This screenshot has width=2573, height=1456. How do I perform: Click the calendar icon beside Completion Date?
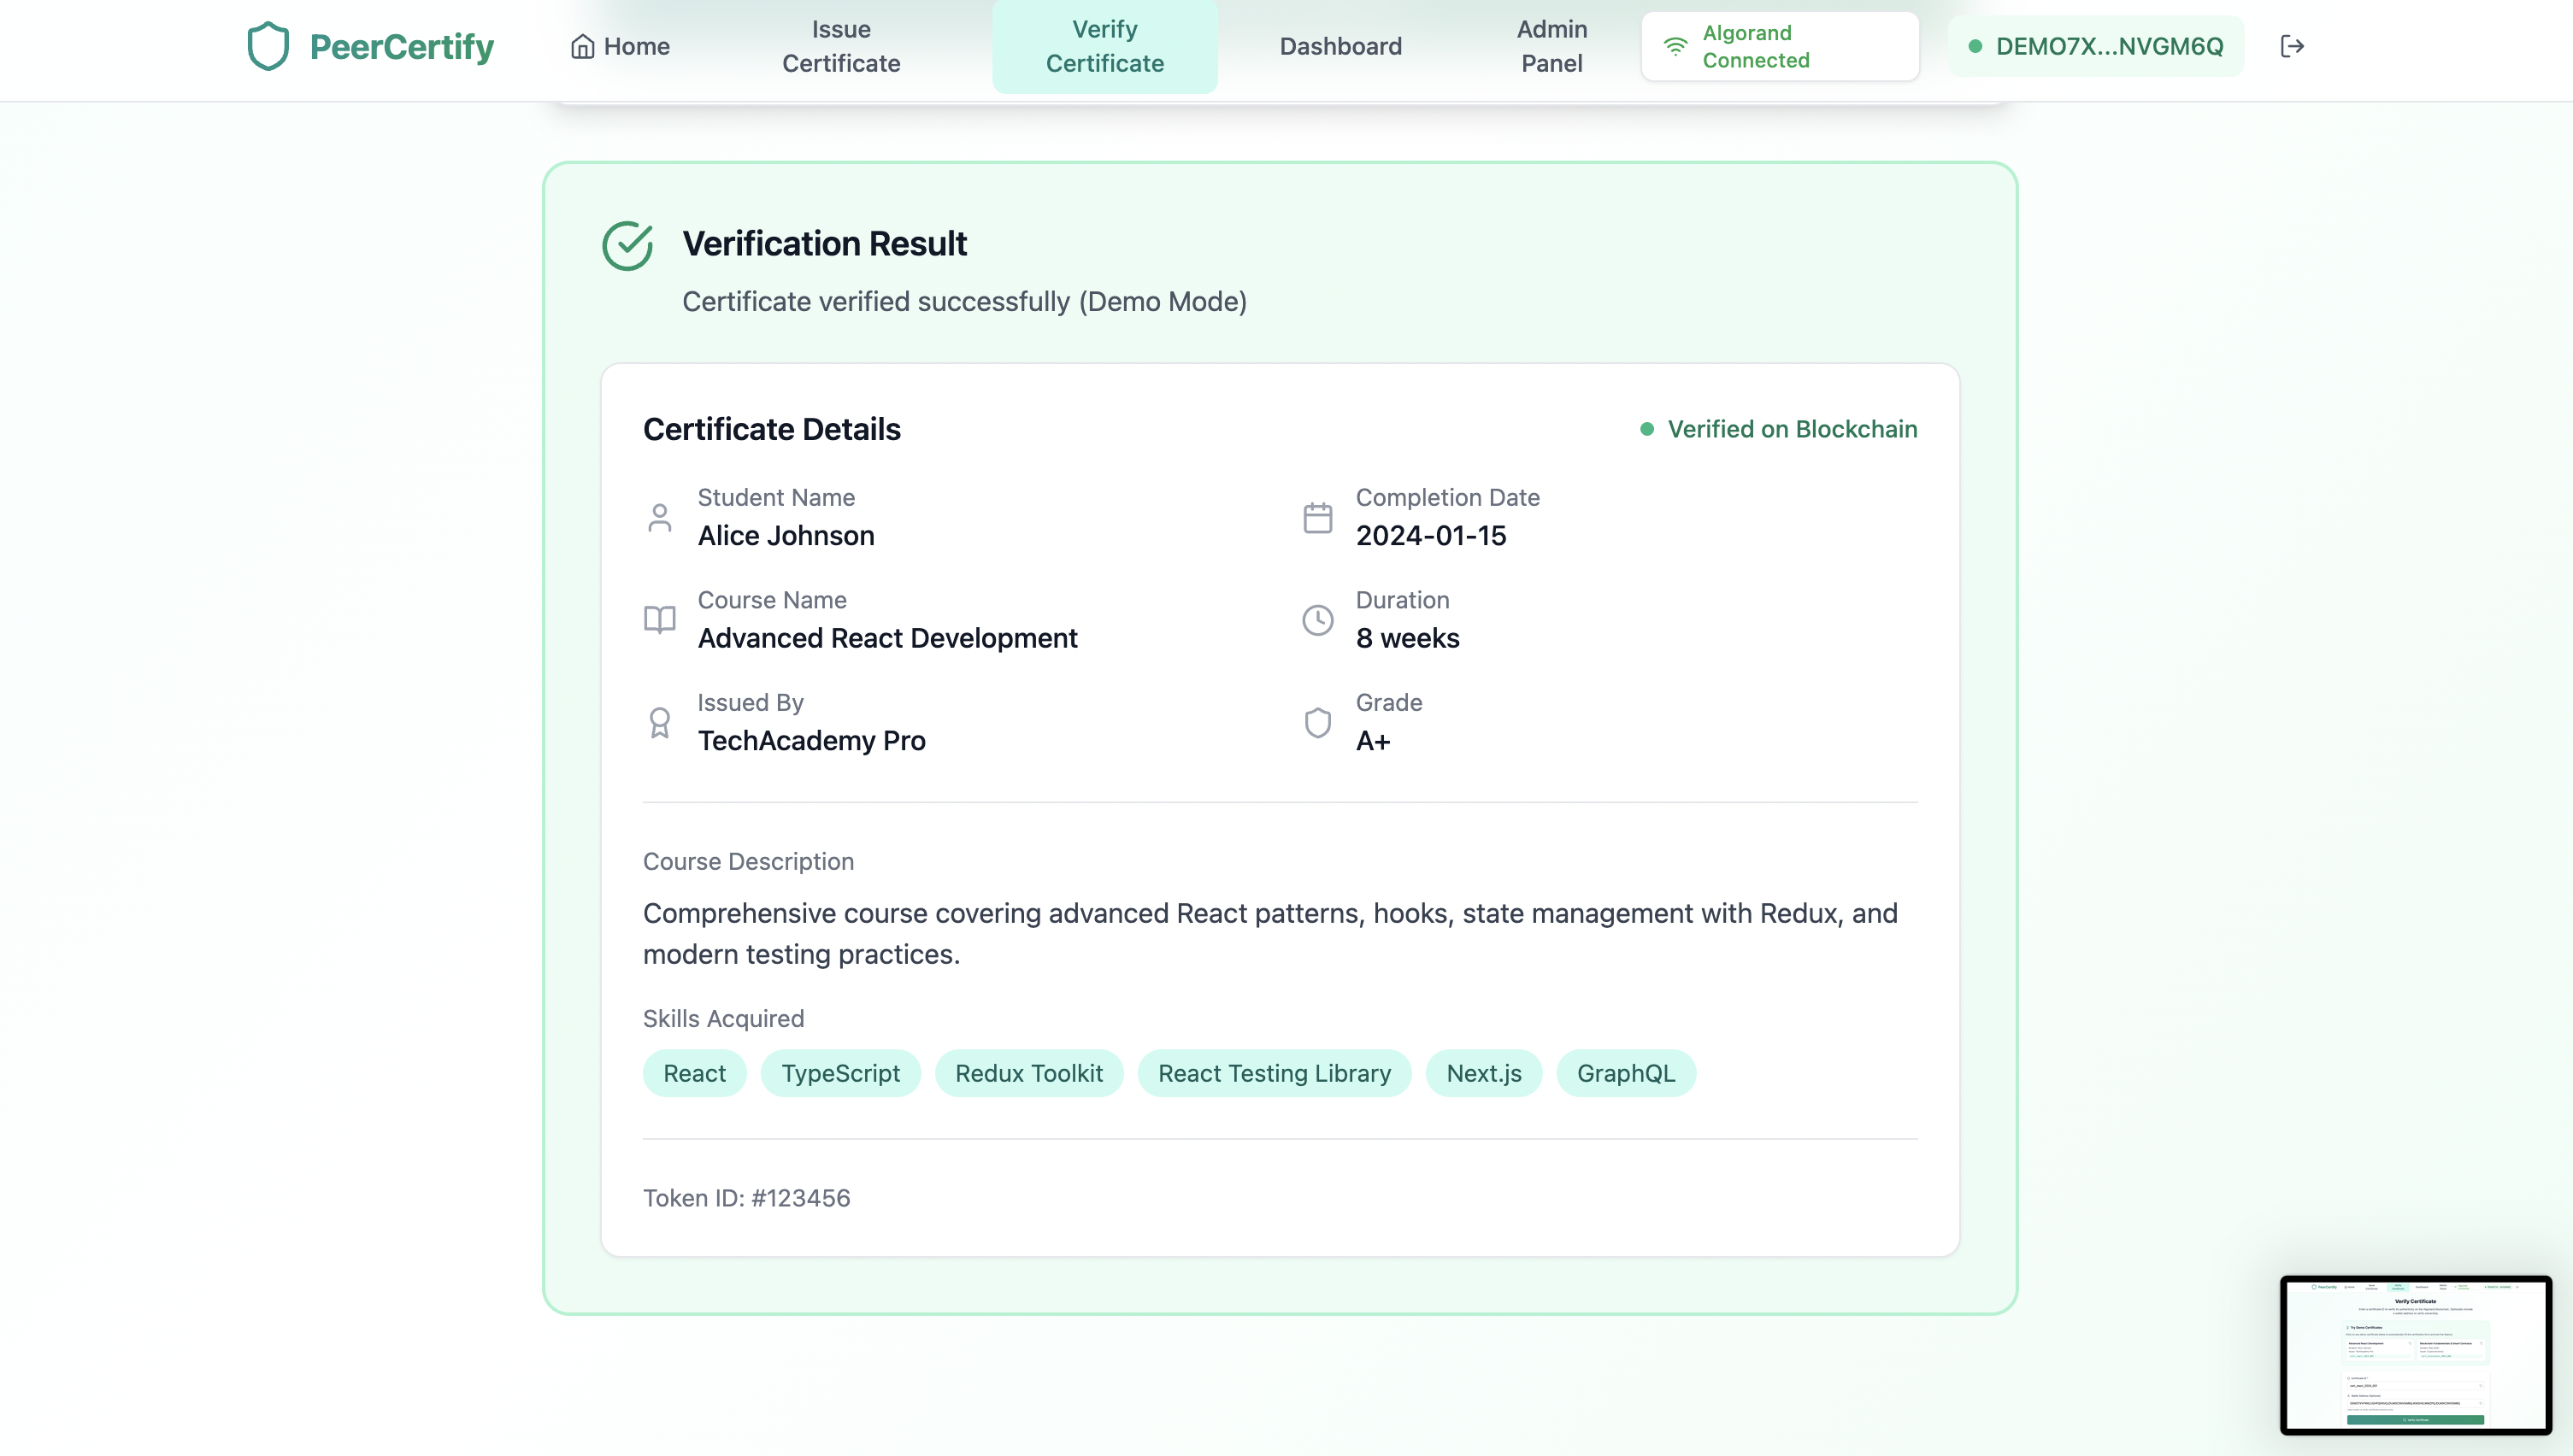click(1317, 517)
